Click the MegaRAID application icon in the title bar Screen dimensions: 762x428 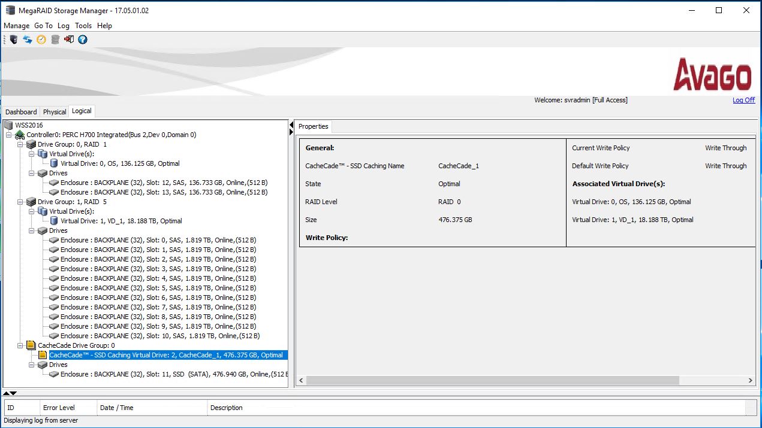tap(10, 10)
